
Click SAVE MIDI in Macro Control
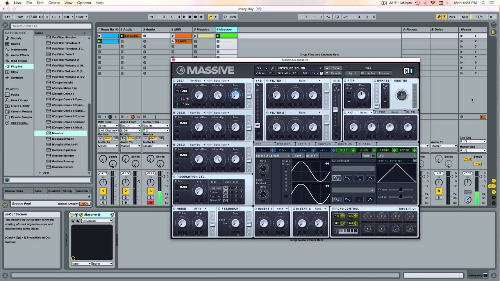[x=407, y=209]
